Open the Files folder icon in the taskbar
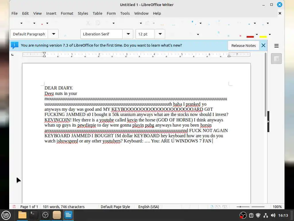This screenshot has height=221, width=294. coord(22,215)
